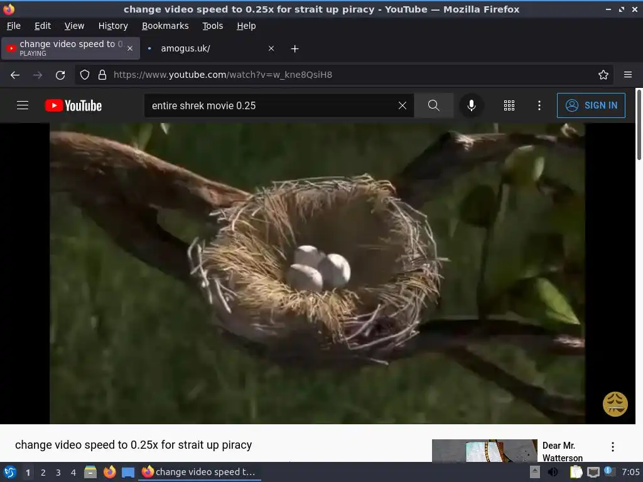
Task: Switch to workspace 2
Action: click(x=43, y=473)
